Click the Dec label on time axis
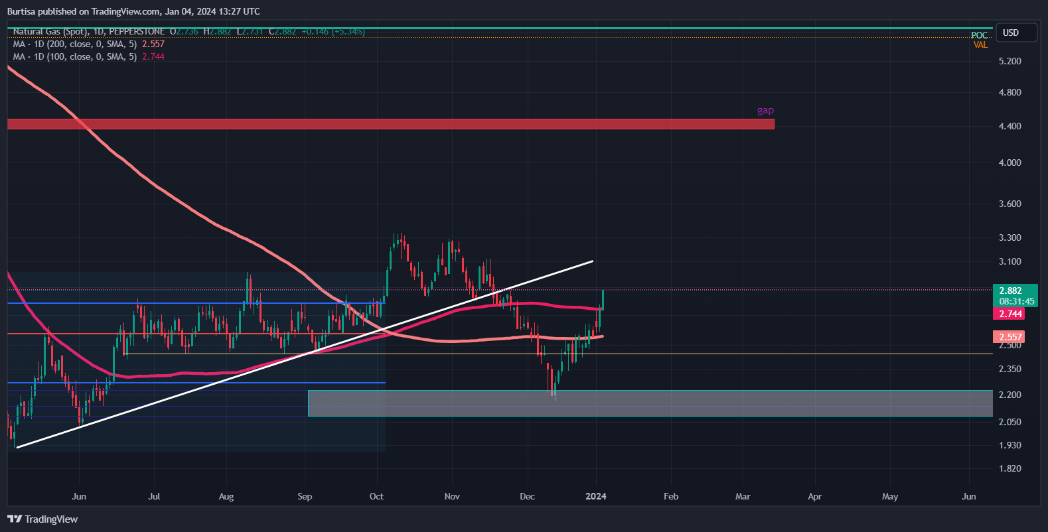The image size is (1048, 532). [527, 496]
